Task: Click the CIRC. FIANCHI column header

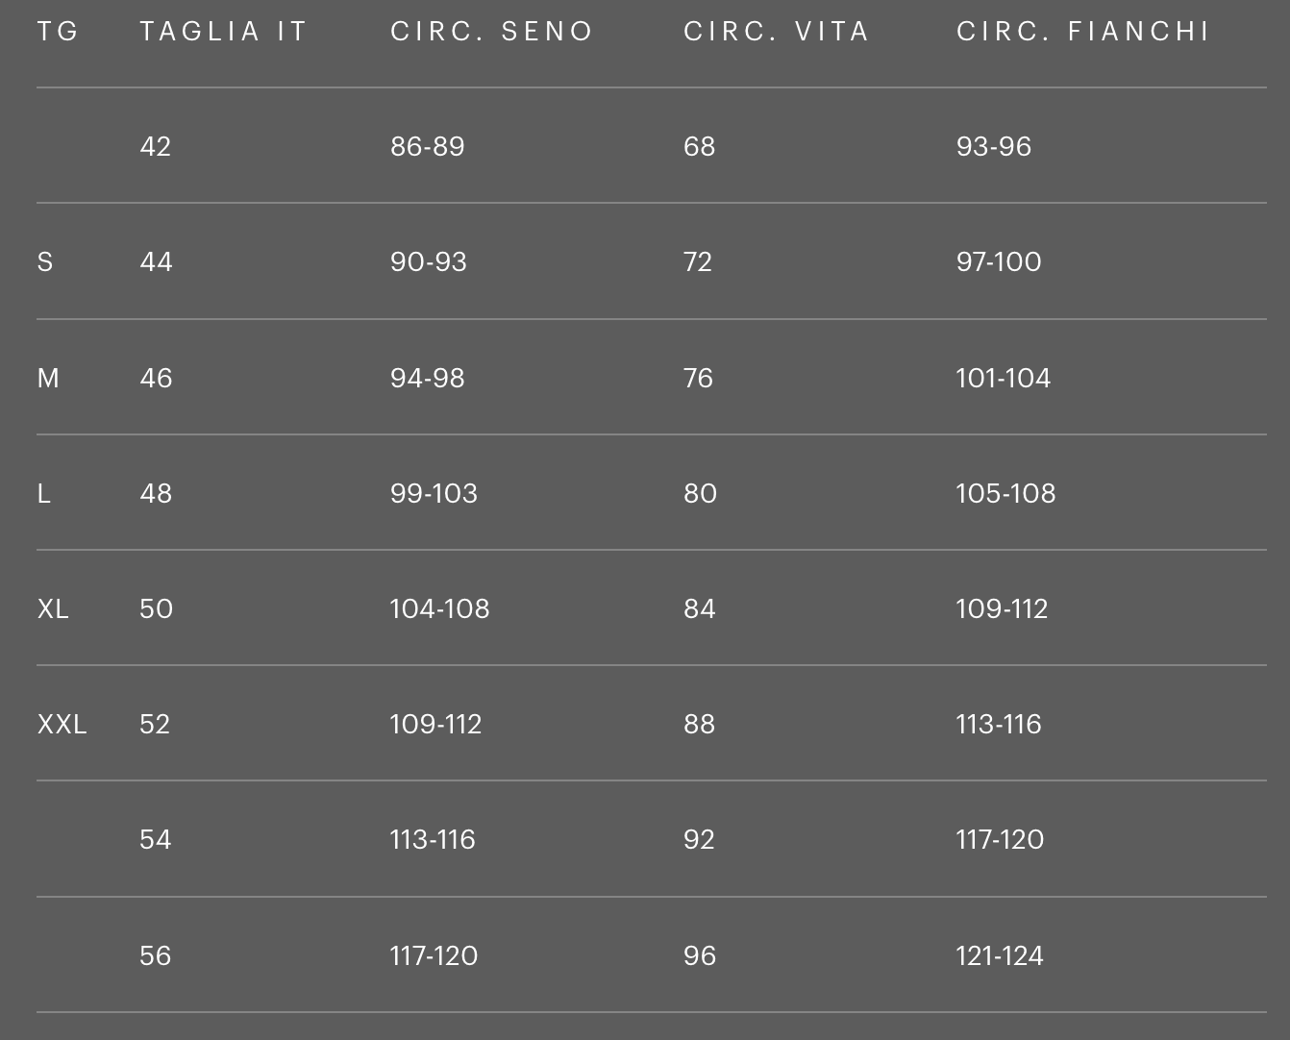Action: 1082,32
